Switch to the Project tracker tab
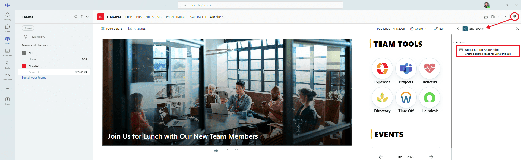The height and width of the screenshot is (160, 521). pos(176,17)
